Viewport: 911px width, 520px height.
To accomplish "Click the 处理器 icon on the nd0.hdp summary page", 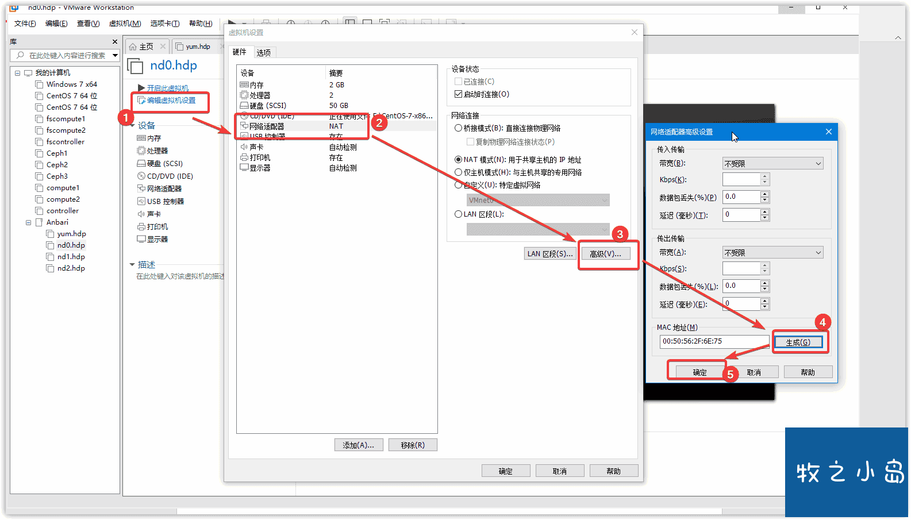I will [x=141, y=151].
